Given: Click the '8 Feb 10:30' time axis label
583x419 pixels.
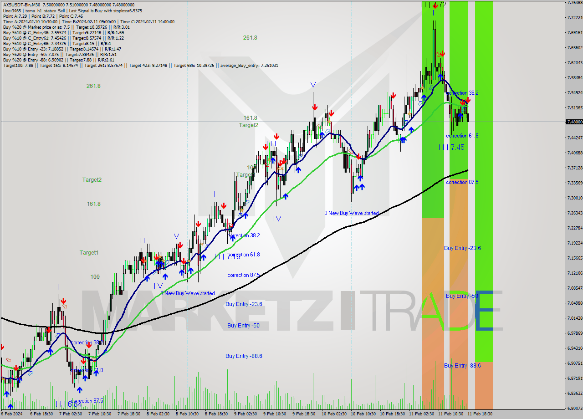Looking at the screenshot, I should (x=187, y=414).
